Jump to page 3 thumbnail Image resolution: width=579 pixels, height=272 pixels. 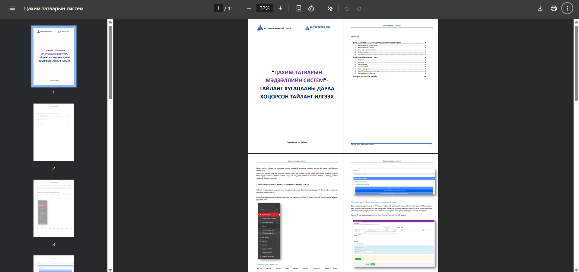point(54,208)
